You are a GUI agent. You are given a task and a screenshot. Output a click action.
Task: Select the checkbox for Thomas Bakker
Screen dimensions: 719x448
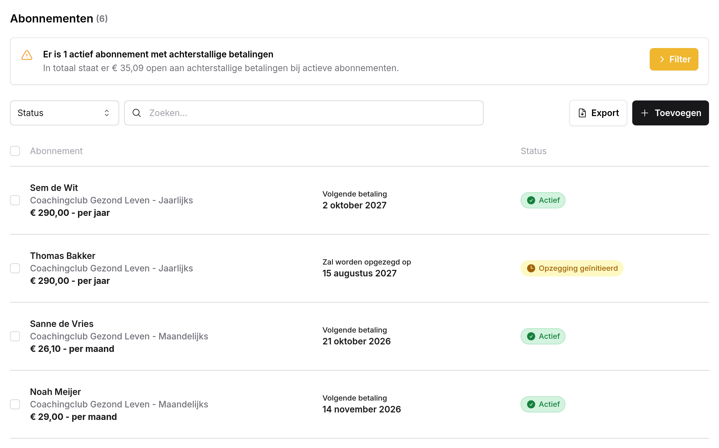pyautogui.click(x=15, y=268)
